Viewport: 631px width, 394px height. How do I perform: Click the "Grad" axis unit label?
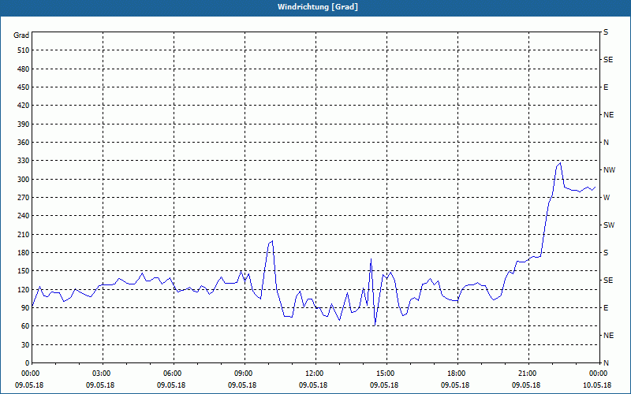tap(21, 35)
